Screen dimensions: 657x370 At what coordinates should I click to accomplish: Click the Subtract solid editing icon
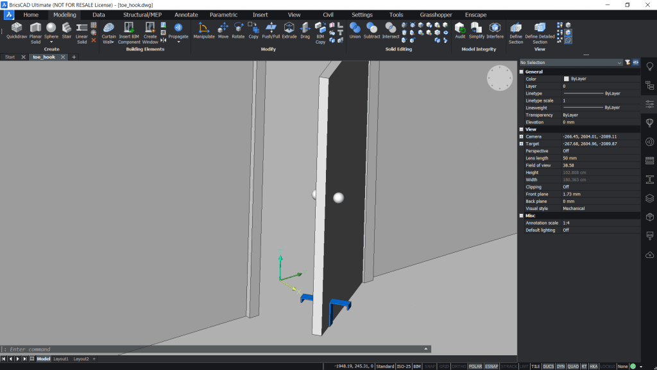pyautogui.click(x=371, y=29)
